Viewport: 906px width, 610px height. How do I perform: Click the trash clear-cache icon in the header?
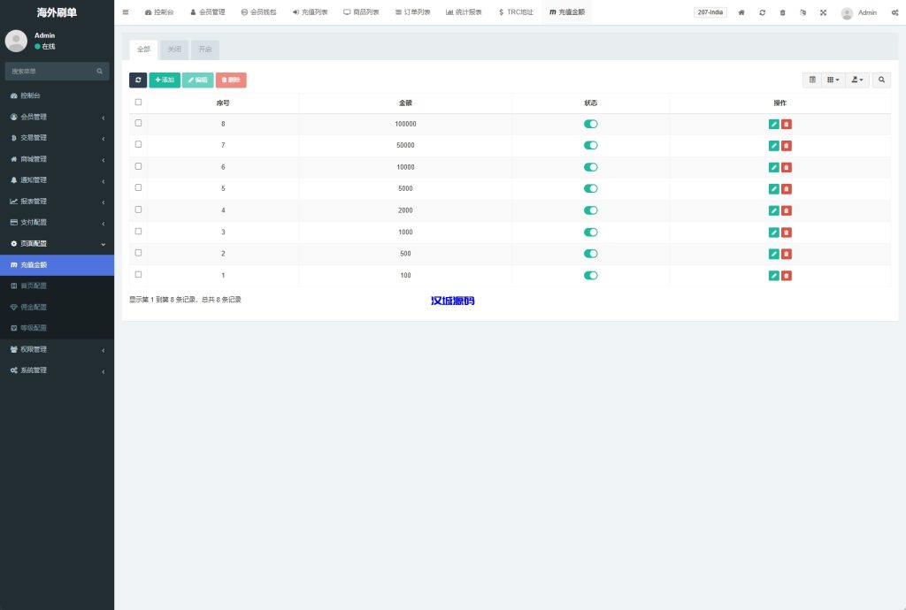[x=782, y=12]
